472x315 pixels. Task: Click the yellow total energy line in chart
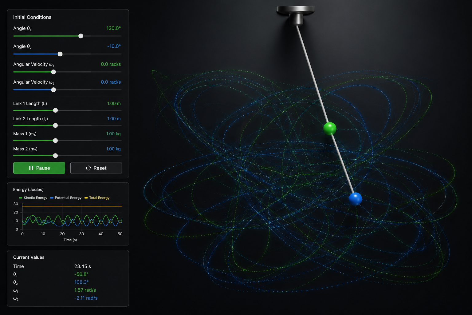(72, 206)
